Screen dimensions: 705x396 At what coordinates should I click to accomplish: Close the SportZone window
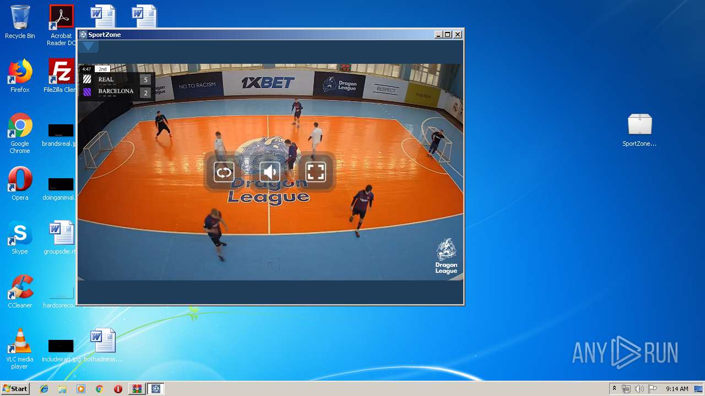point(458,35)
